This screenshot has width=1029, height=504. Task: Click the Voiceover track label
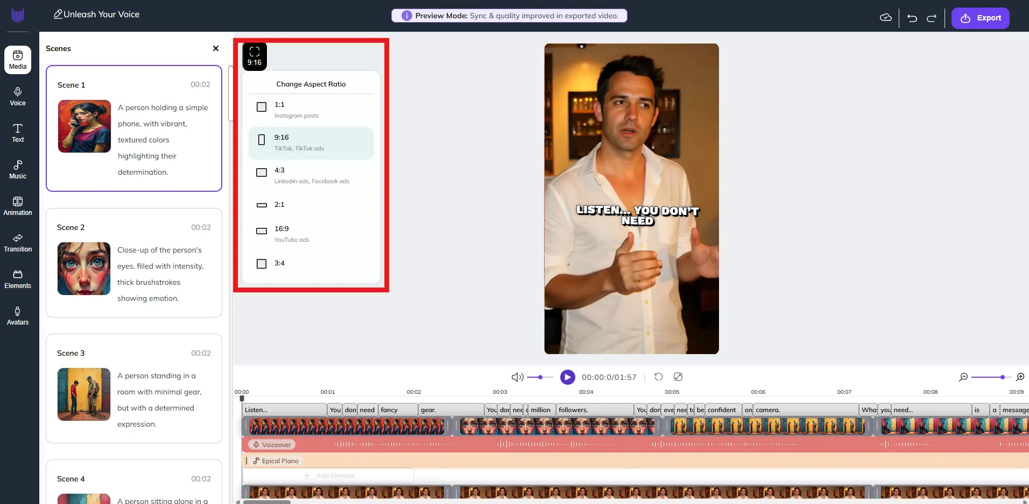[x=272, y=445]
